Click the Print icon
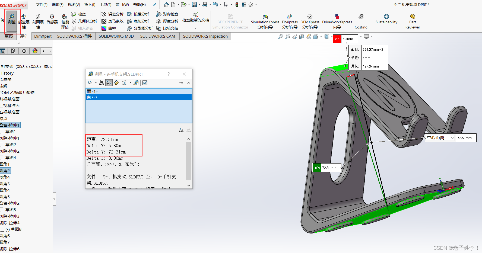 coord(205,5)
